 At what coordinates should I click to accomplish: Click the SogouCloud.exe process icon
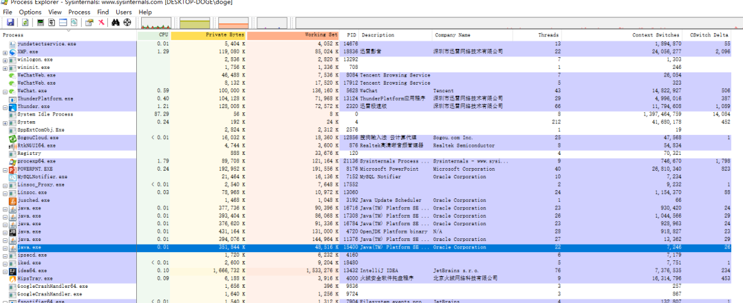point(13,138)
